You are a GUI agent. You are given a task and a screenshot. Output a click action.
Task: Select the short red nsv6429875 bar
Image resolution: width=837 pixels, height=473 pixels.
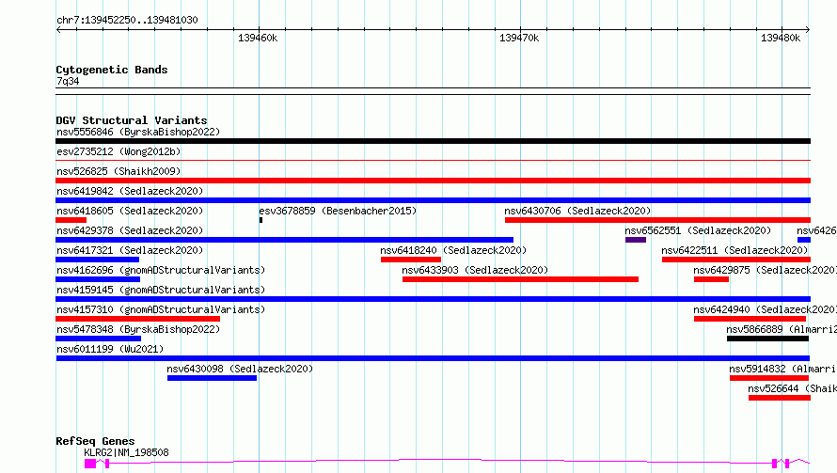pyautogui.click(x=712, y=279)
